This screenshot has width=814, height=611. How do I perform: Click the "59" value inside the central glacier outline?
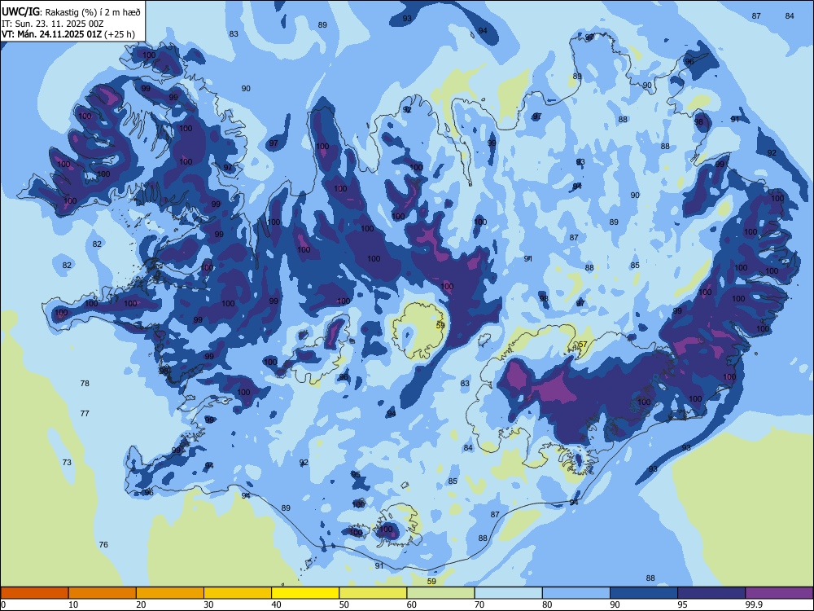[440, 325]
